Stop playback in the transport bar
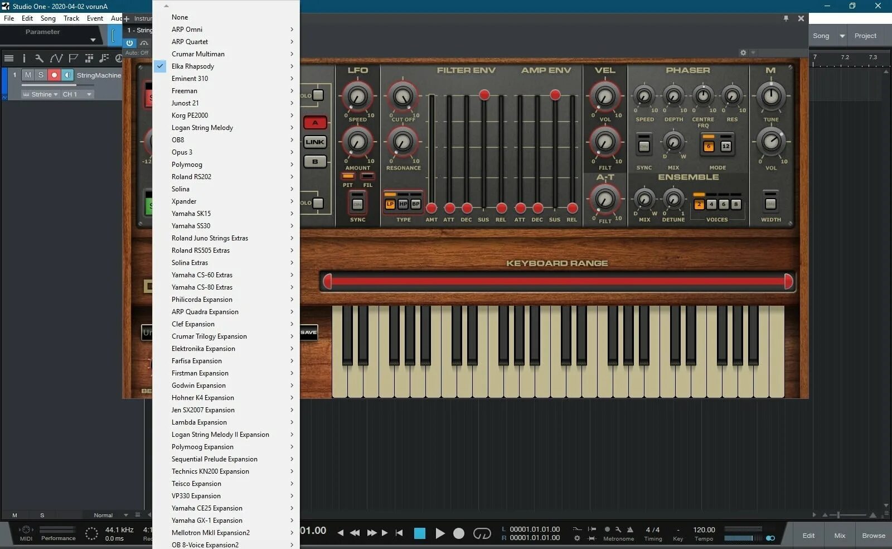 point(420,533)
